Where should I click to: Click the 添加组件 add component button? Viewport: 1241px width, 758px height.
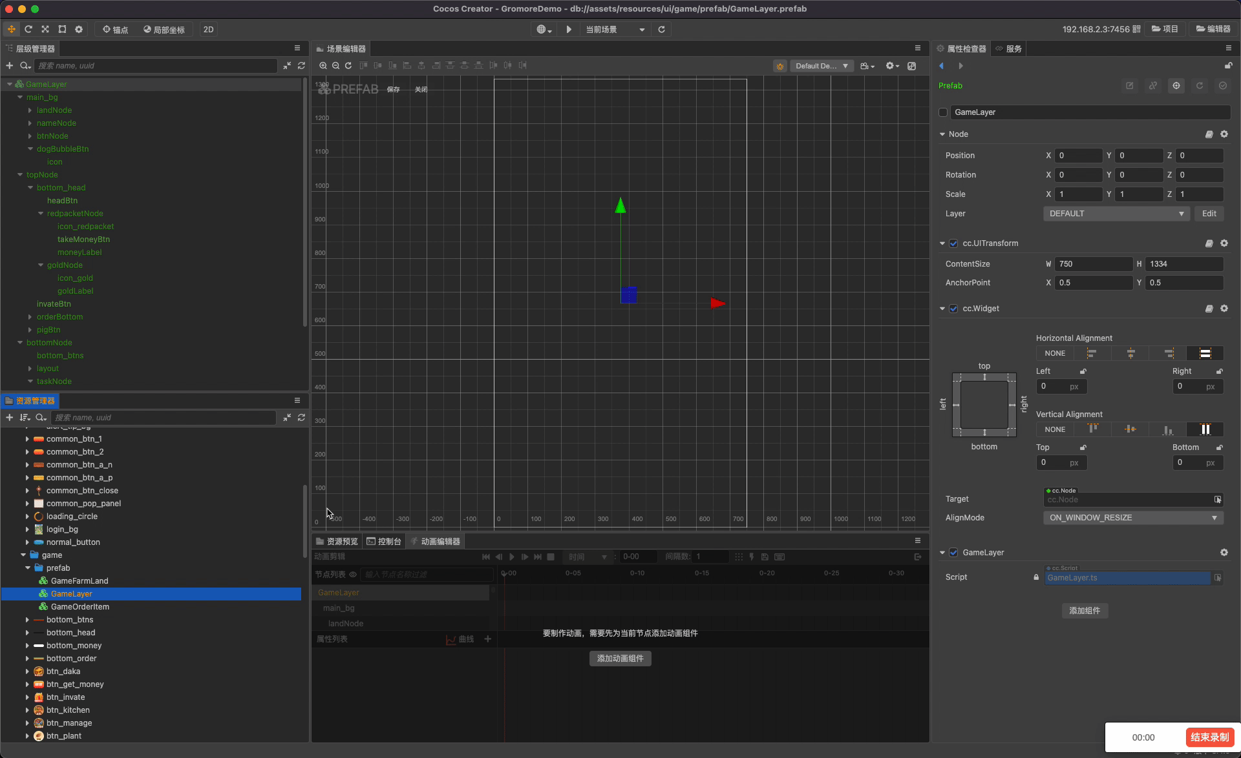coord(1085,611)
